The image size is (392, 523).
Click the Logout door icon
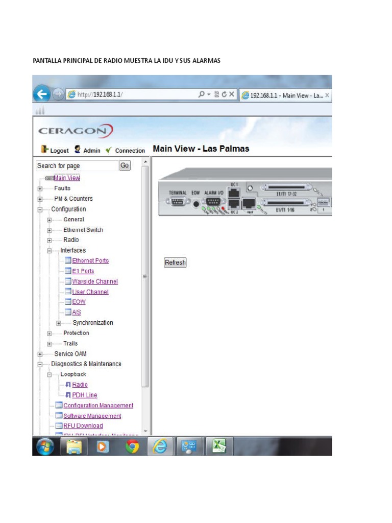click(44, 149)
